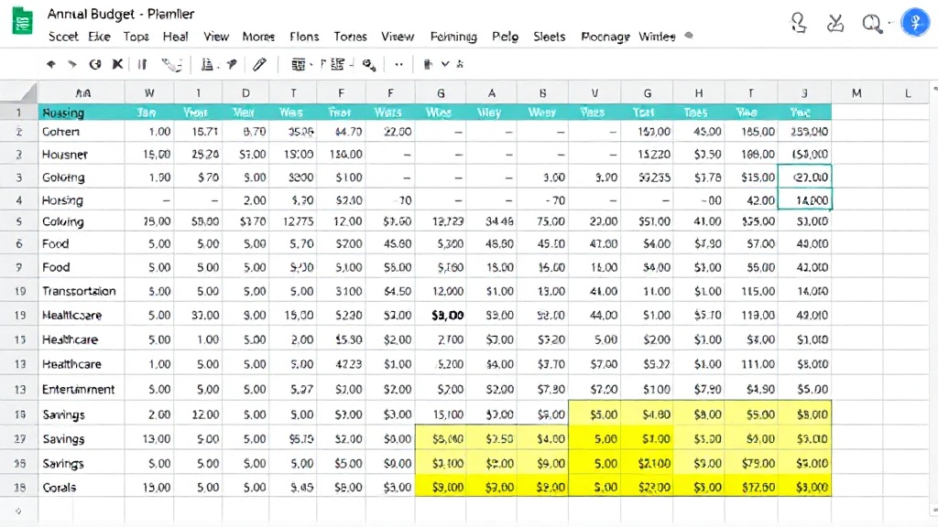The image size is (938, 527).
Task: Click the icon left of search magnifier
Action: point(835,23)
